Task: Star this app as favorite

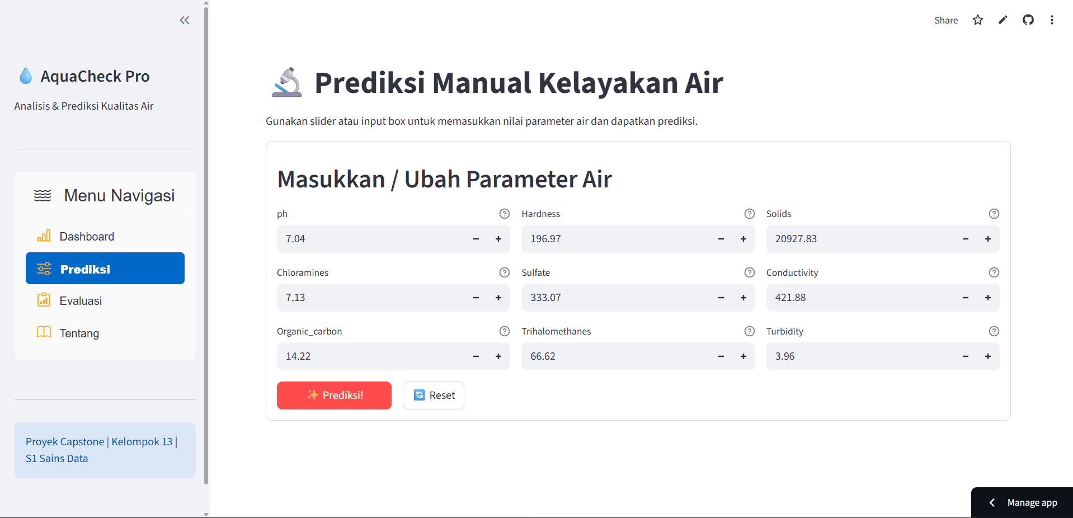Action: [977, 20]
